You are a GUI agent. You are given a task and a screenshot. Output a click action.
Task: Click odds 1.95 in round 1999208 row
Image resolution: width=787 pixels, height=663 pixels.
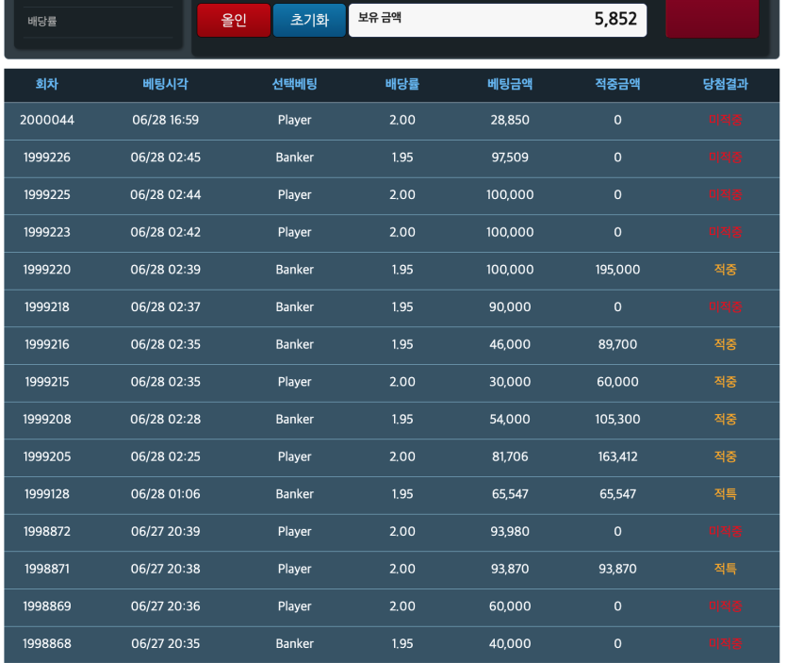coord(402,420)
